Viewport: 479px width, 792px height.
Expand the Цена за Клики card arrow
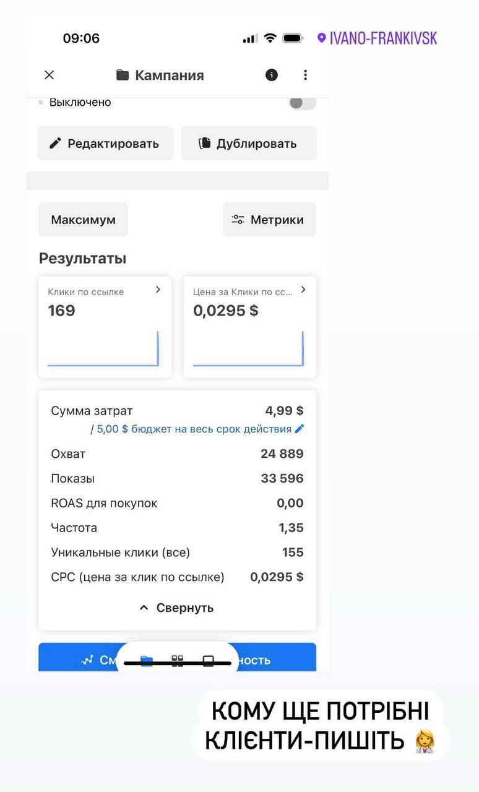click(303, 290)
